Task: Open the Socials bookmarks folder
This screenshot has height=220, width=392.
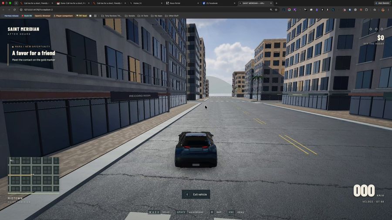Action: click(x=130, y=16)
